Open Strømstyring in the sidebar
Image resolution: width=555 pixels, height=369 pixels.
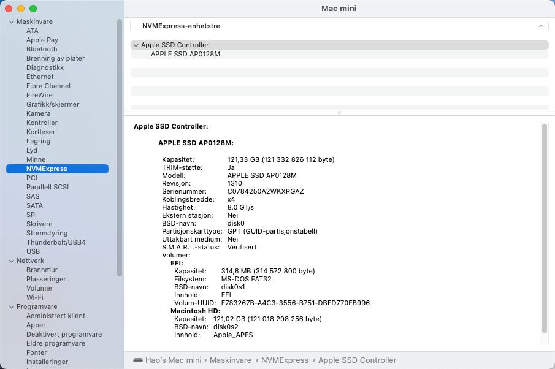point(47,233)
